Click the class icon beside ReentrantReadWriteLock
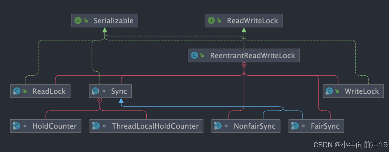Viewport: 389px width, 152px height. (x=194, y=55)
